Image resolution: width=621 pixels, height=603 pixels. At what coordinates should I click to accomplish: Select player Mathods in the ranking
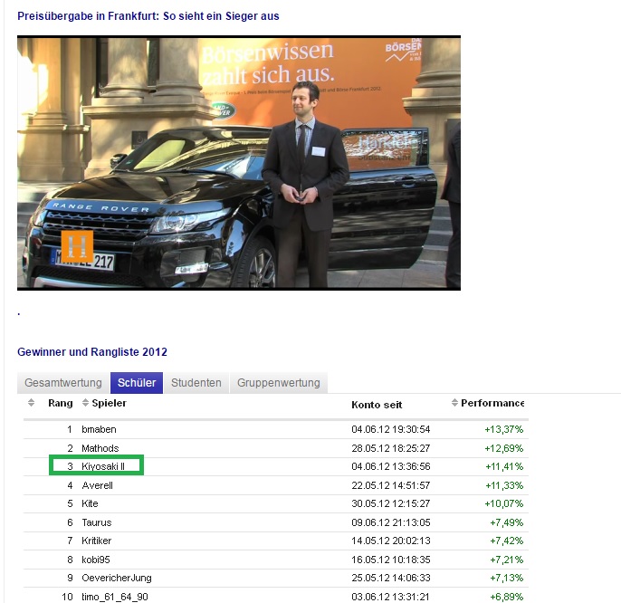pyautogui.click(x=100, y=448)
